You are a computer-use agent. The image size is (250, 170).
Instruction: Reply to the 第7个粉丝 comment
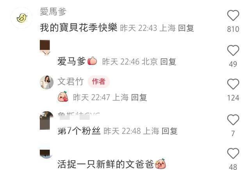169,131
